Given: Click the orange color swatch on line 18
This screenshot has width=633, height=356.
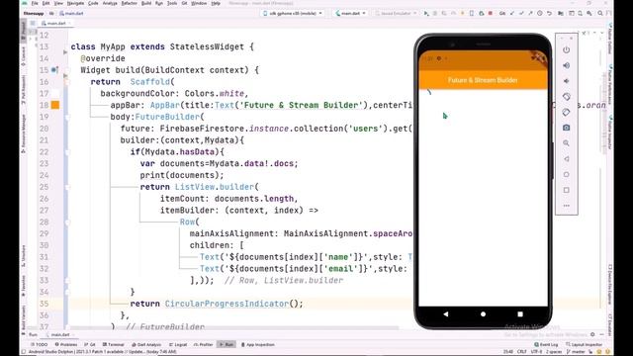Looking at the screenshot, I should click(x=55, y=105).
